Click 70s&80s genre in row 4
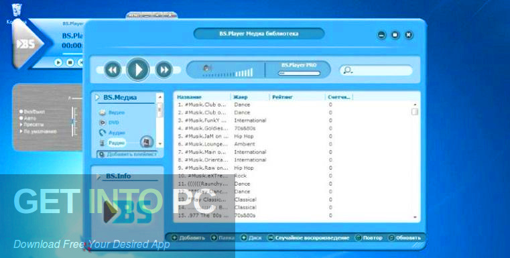Screen dimensions: 510x258 point(245,128)
